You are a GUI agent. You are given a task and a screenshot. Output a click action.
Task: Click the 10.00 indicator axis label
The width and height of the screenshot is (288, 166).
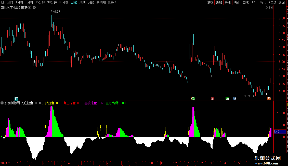(x=281, y=113)
